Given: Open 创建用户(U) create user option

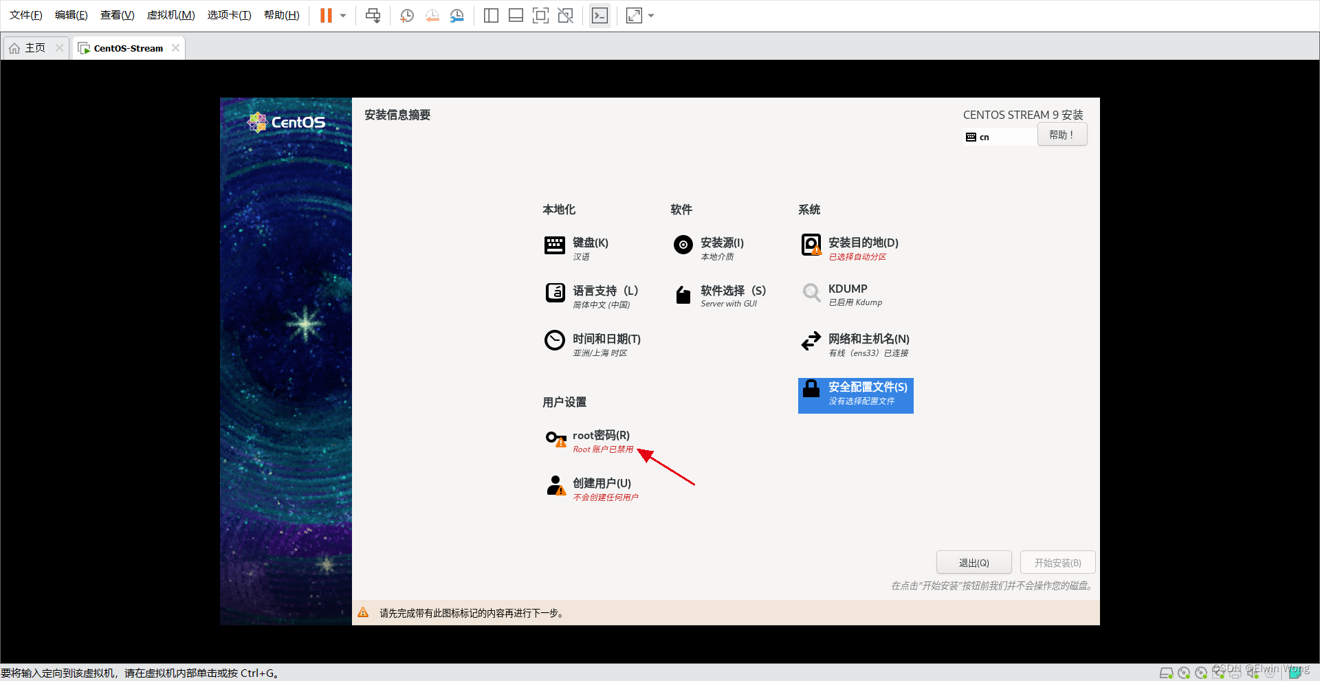Looking at the screenshot, I should [x=593, y=489].
